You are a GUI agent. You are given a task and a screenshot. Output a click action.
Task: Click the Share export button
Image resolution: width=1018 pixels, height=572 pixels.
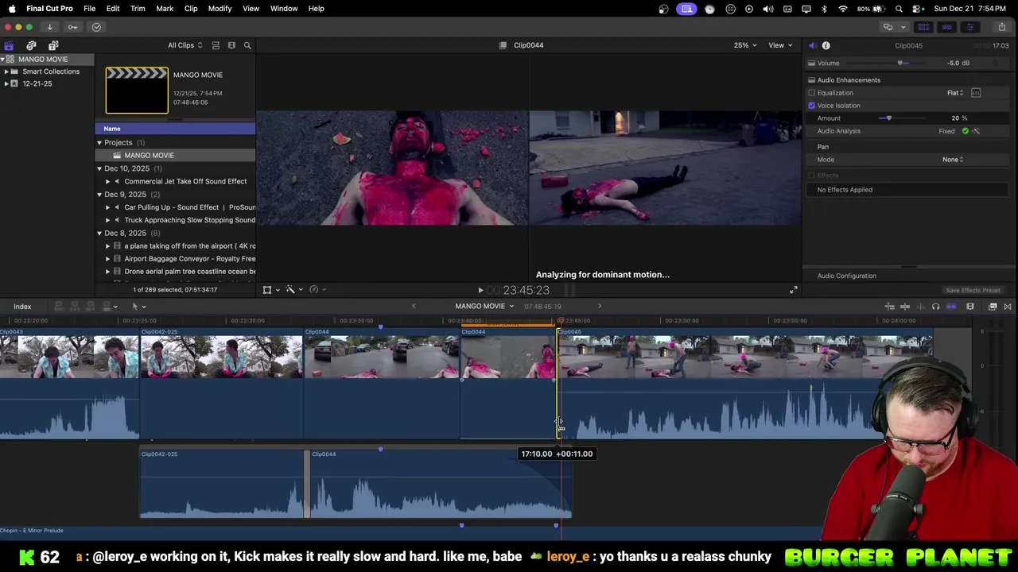tap(1001, 27)
